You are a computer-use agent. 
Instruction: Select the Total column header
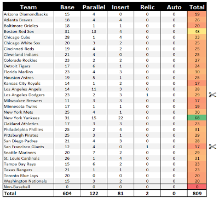click(x=197, y=7)
